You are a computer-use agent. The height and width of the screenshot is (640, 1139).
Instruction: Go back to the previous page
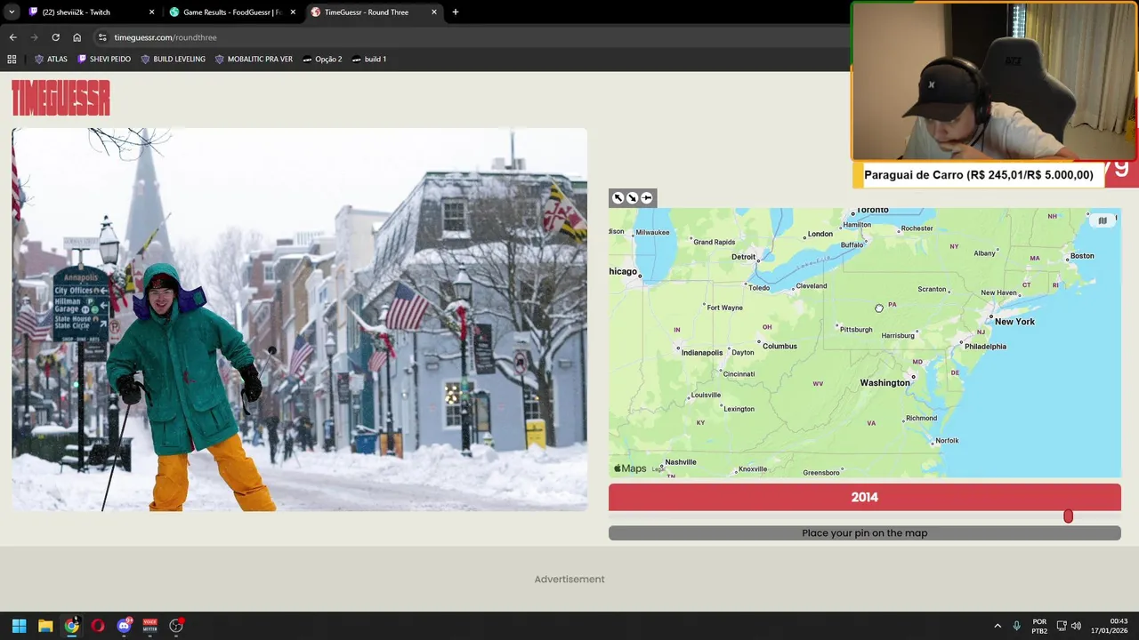tap(12, 37)
